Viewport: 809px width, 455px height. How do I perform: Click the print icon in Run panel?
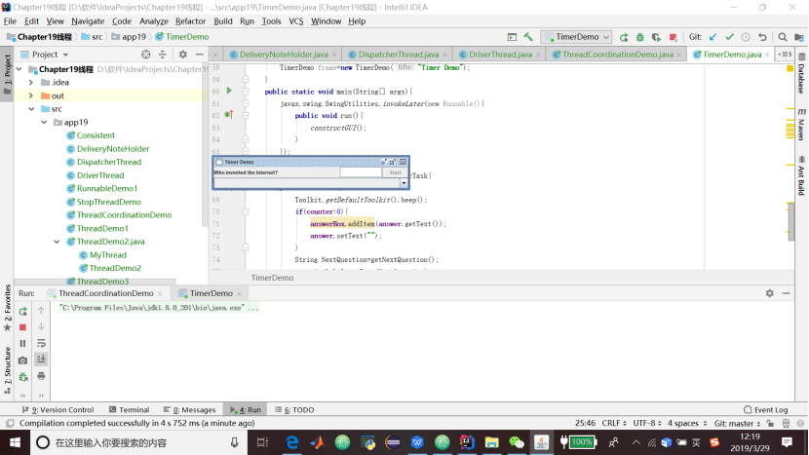[x=41, y=375]
